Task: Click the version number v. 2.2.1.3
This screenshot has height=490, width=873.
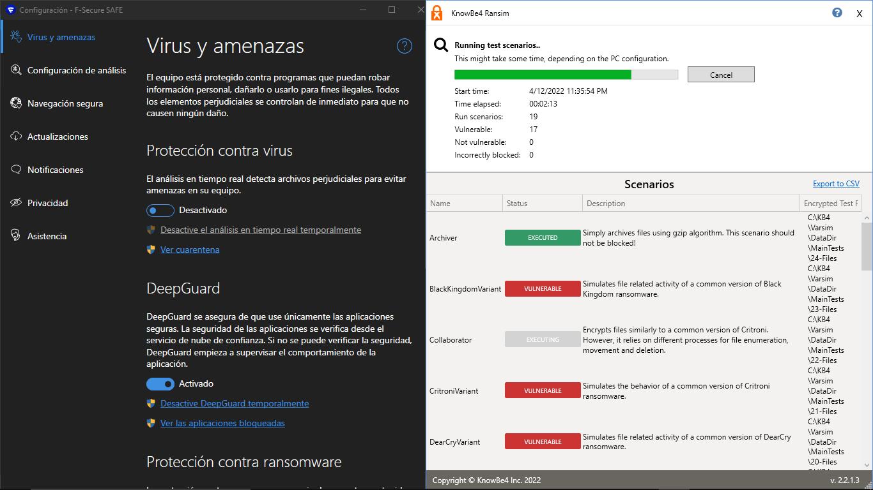Action: (x=846, y=480)
